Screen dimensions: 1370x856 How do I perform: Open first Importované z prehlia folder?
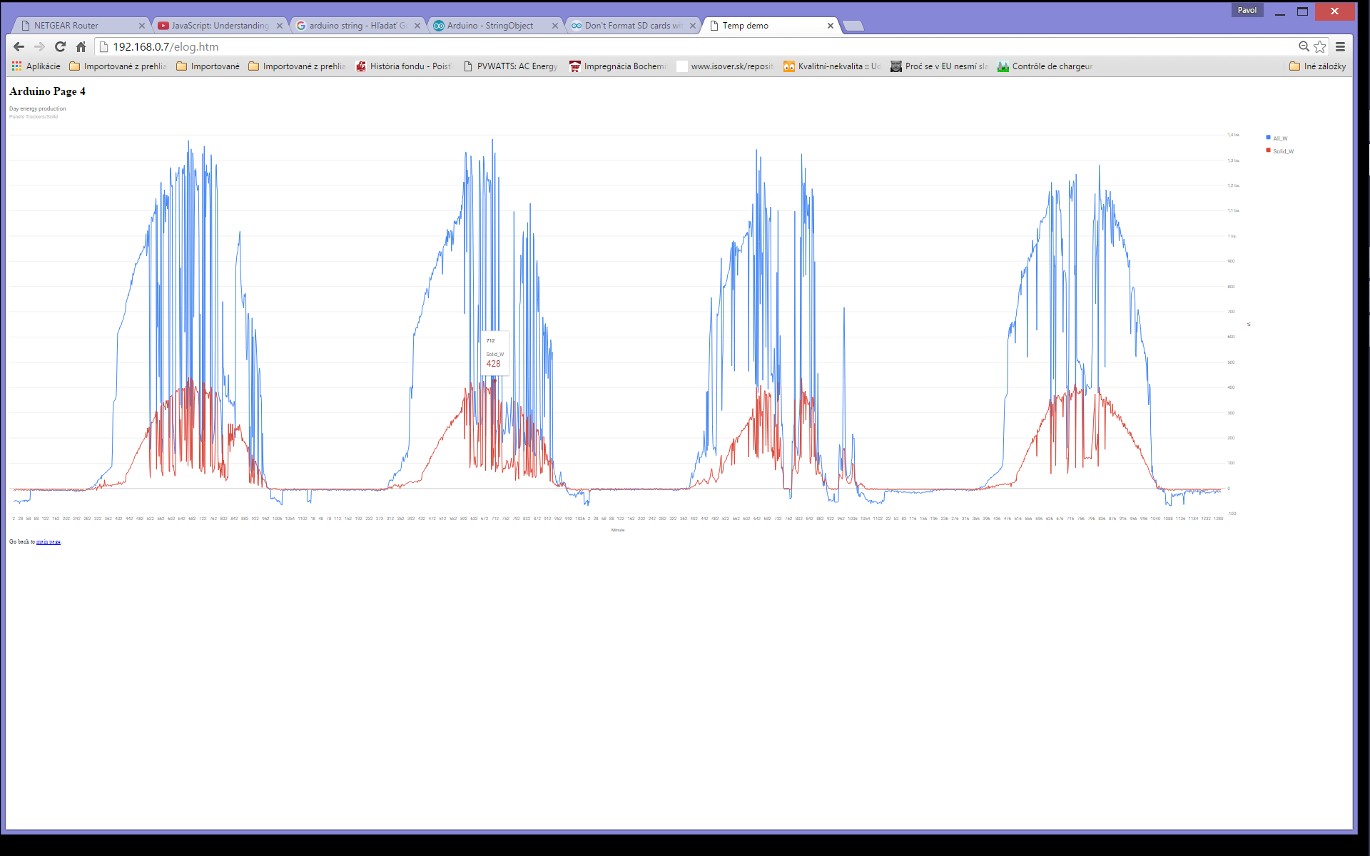[118, 66]
